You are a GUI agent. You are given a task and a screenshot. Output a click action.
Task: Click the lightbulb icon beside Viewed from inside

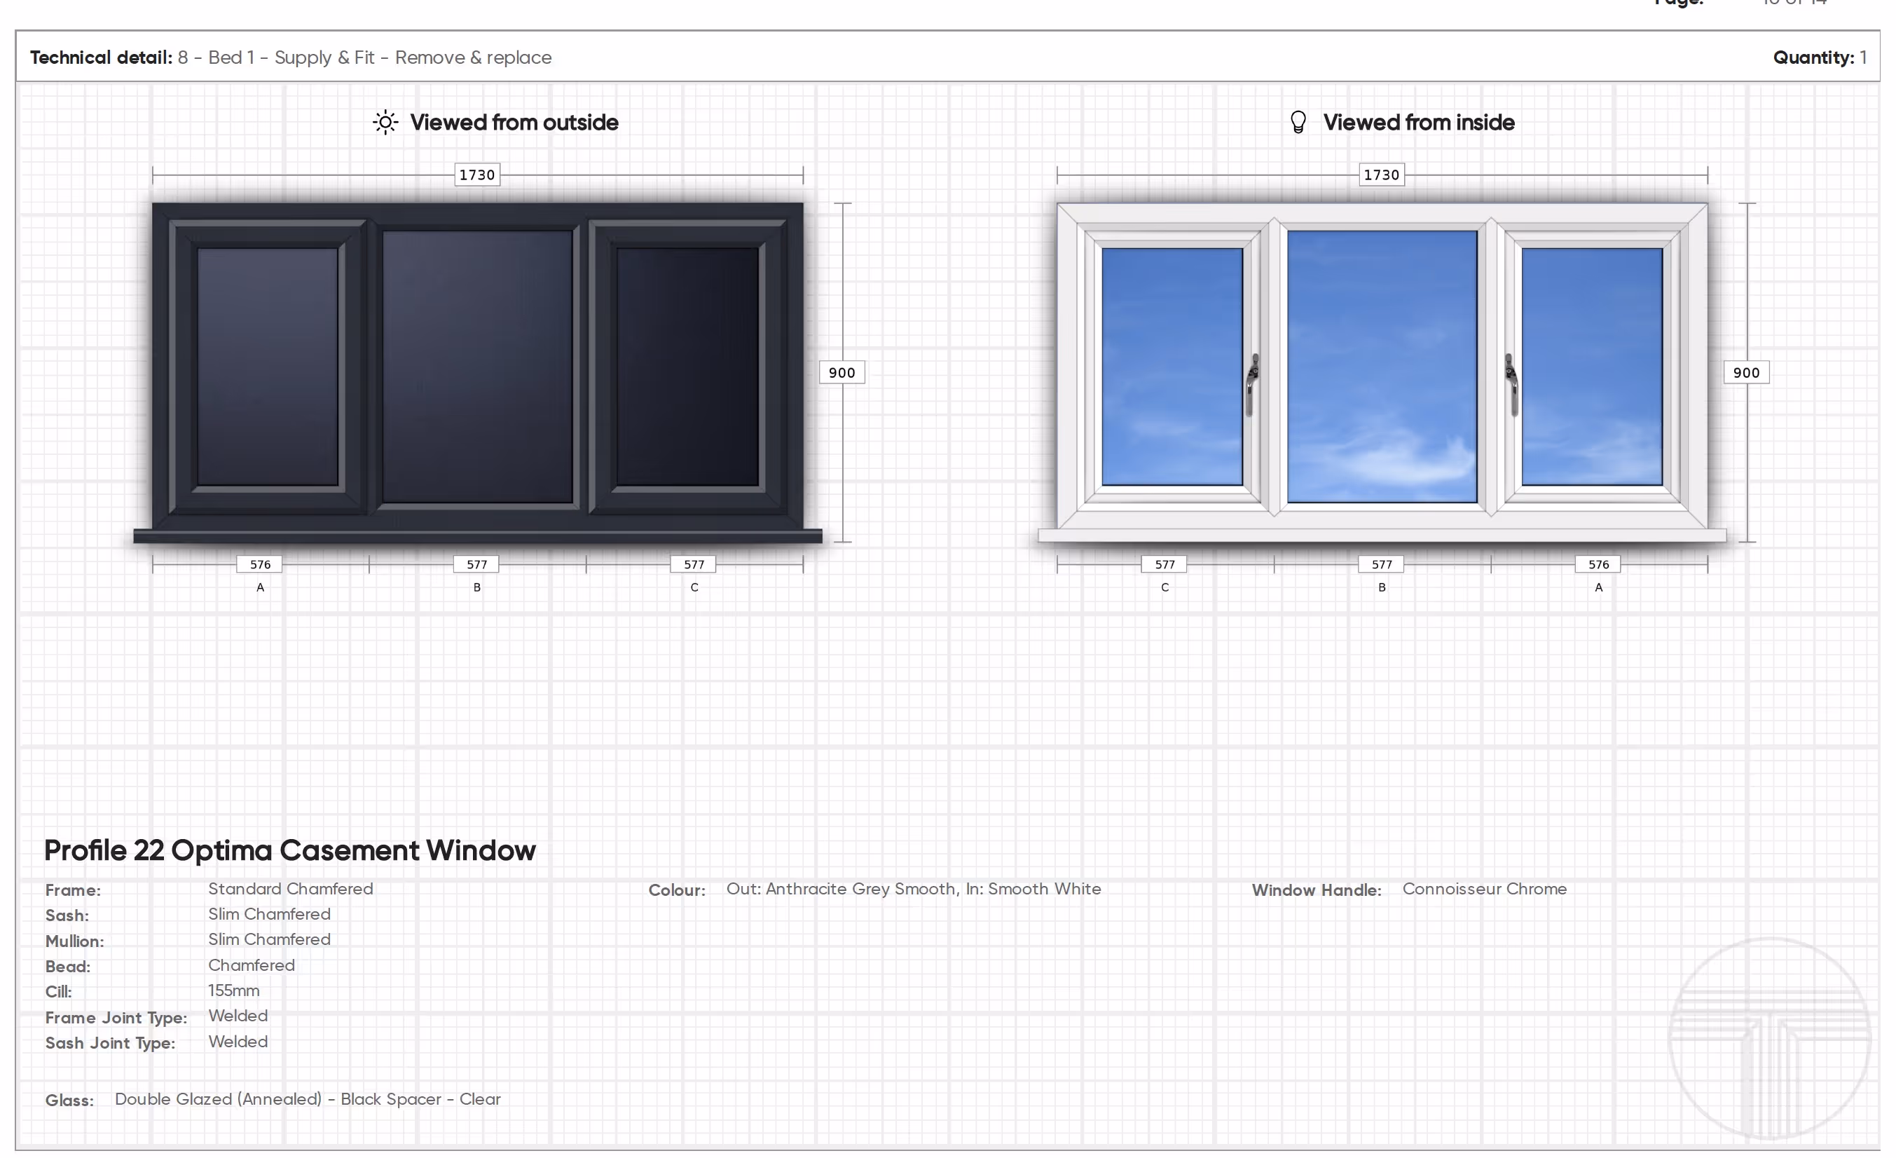(1298, 123)
